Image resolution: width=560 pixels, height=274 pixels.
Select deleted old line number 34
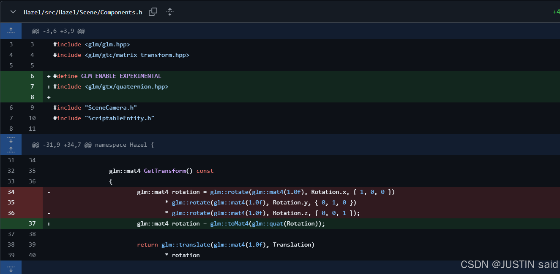click(11, 192)
